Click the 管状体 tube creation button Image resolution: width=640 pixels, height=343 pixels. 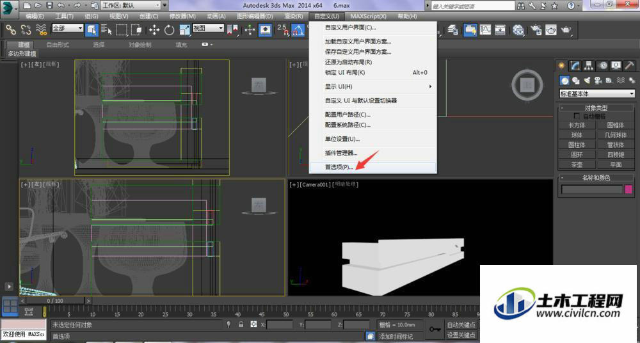tap(616, 145)
